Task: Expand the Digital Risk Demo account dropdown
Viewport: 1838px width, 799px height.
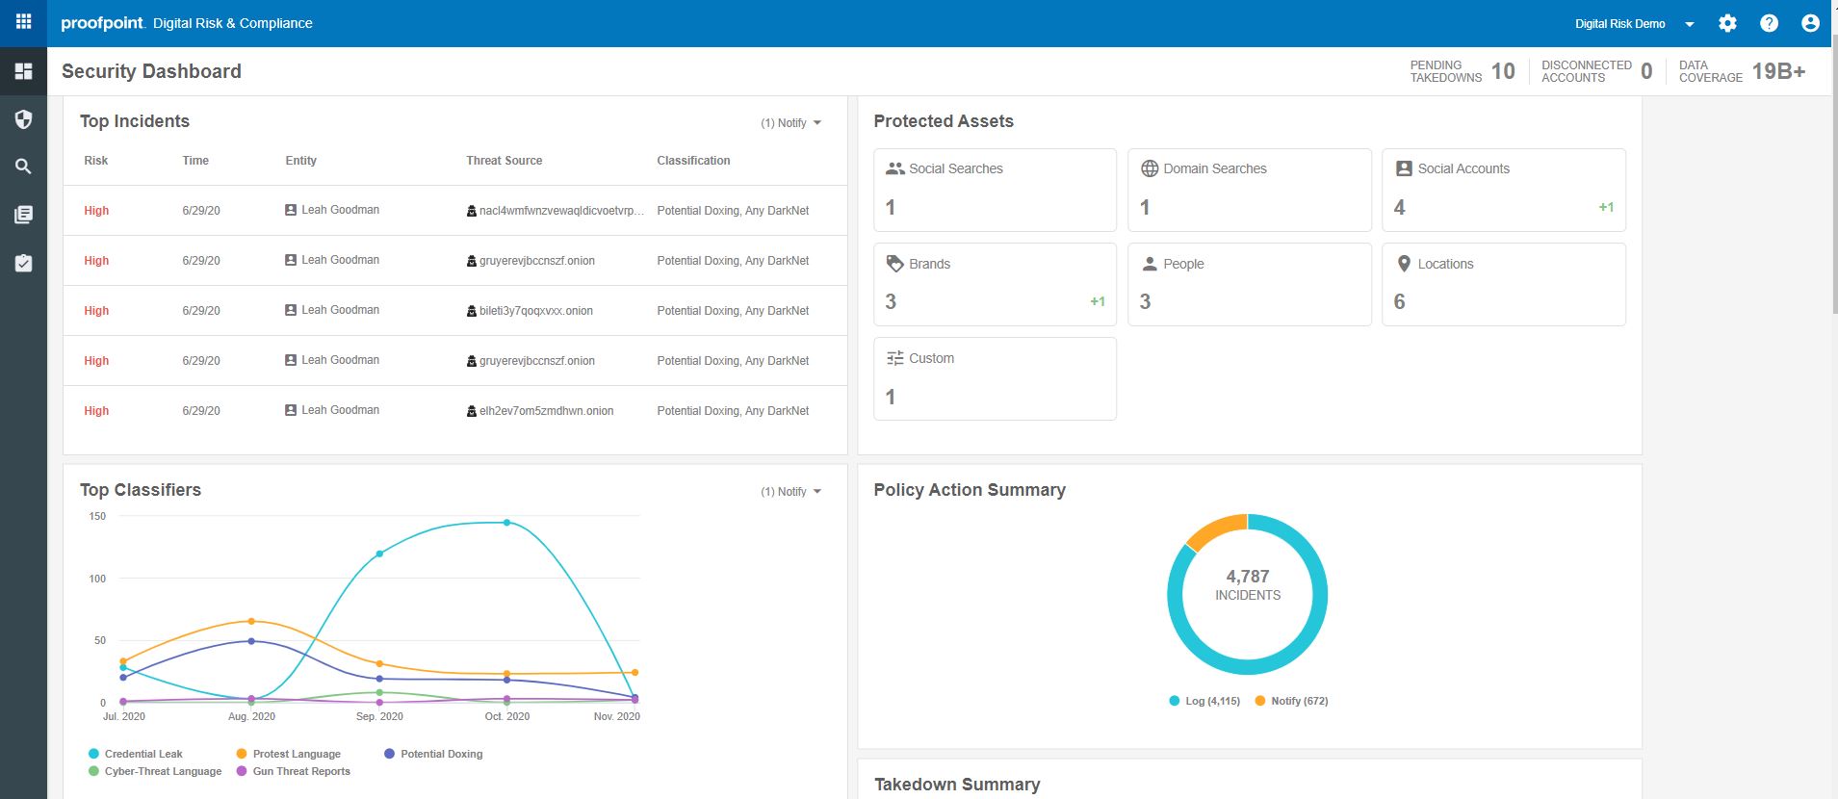Action: [x=1689, y=24]
